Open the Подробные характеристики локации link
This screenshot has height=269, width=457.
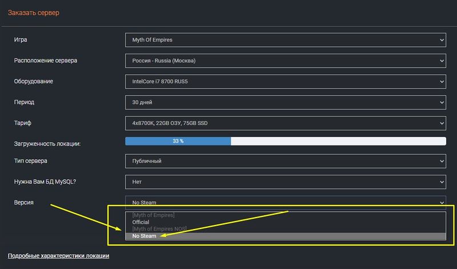(x=58, y=256)
